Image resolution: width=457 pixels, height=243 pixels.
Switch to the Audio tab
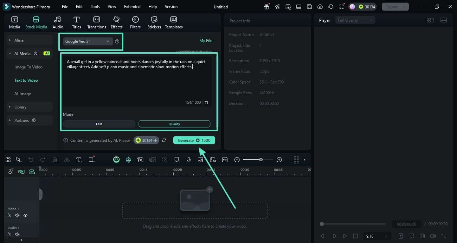(58, 22)
